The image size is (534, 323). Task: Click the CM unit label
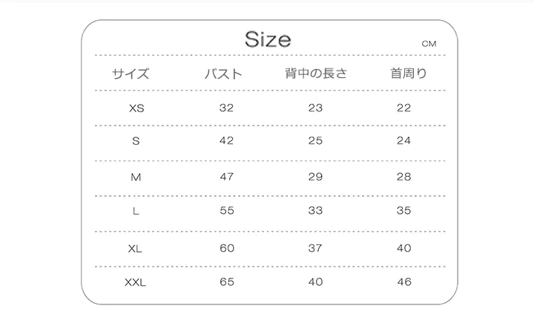tap(429, 44)
